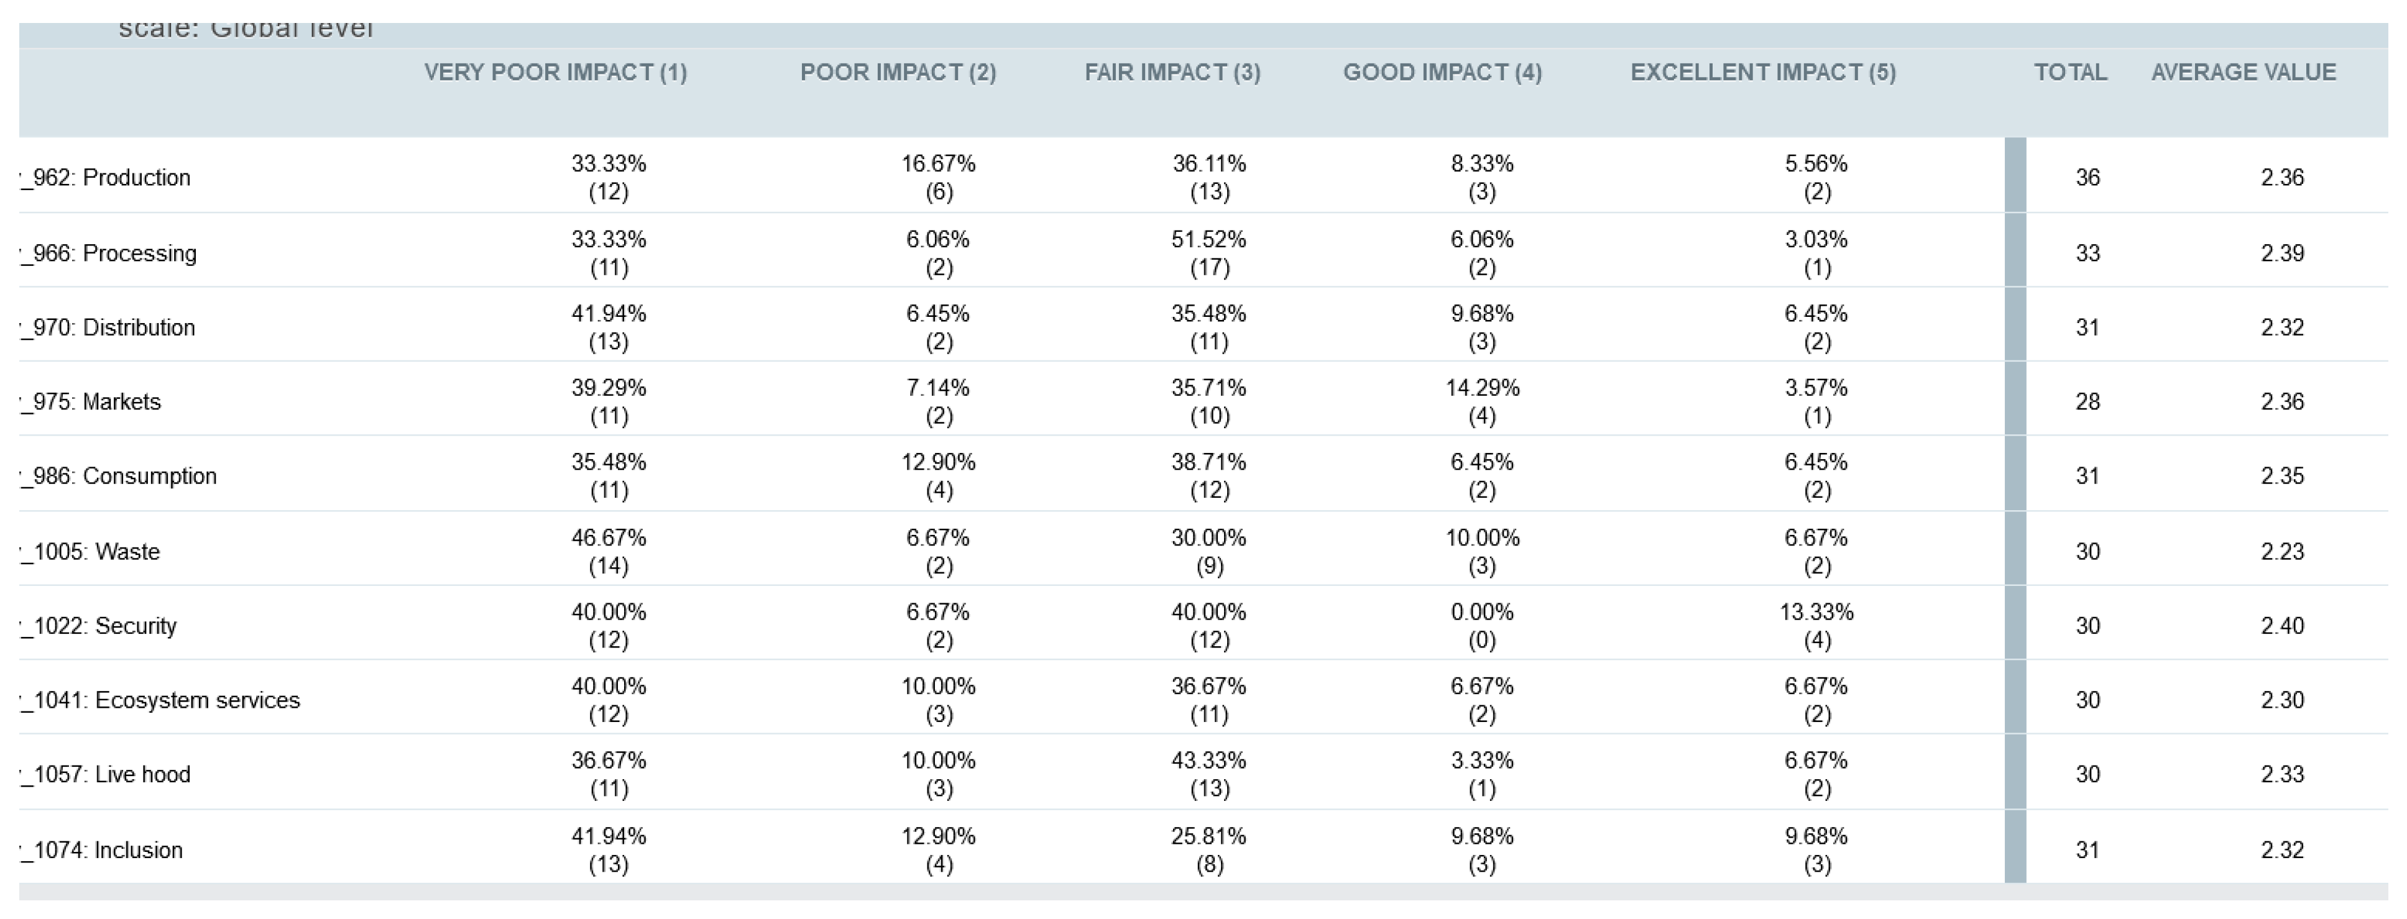Click the 51.52% fair impact cell for Processing

pyautogui.click(x=1208, y=253)
